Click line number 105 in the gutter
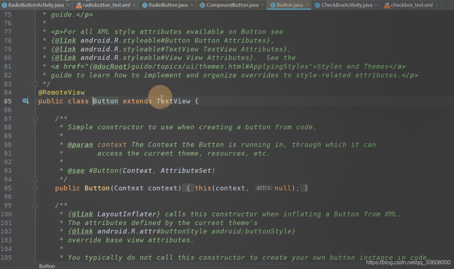 [x=6, y=258]
